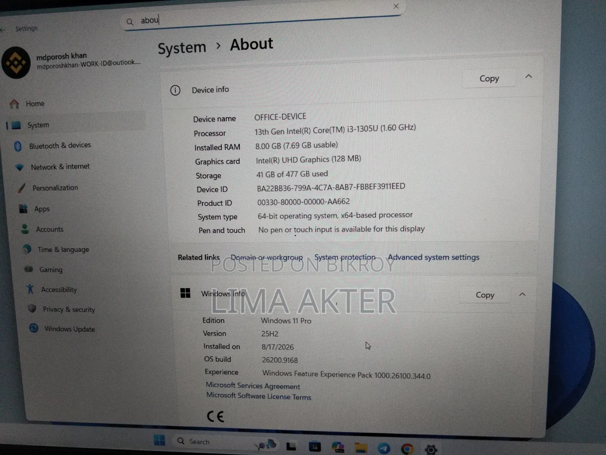Click the processor value i3-1305U
The width and height of the screenshot is (606, 455).
pyautogui.click(x=335, y=129)
